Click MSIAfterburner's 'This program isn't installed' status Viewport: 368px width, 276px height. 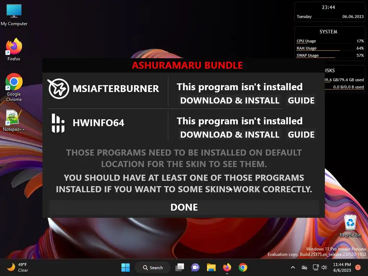point(240,87)
